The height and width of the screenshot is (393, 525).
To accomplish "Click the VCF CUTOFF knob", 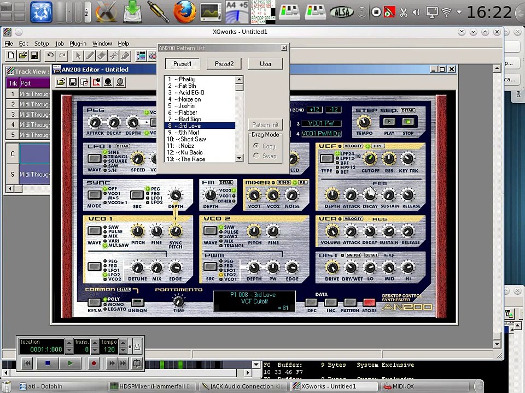I will [x=370, y=159].
